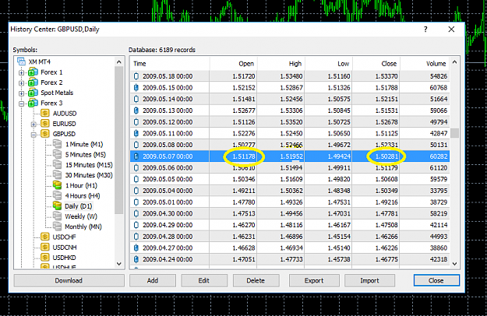Click candle icon of 2009.05.18 row
The width and height of the screenshot is (487, 316).
pos(136,76)
